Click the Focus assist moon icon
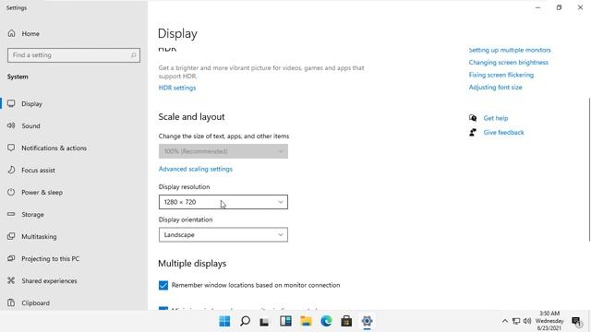 [x=11, y=170]
